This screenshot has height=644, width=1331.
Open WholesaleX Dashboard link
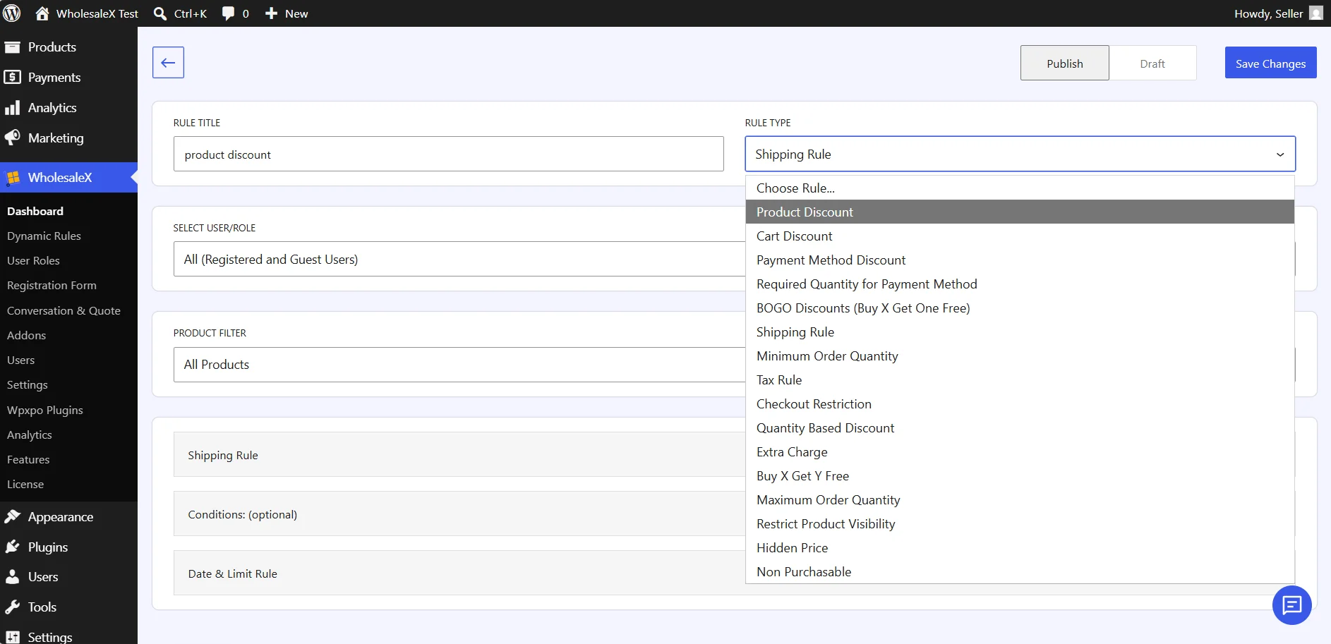[x=35, y=211]
